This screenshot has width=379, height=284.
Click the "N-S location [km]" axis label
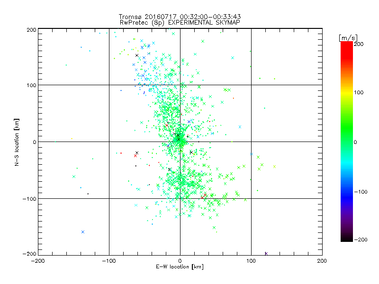tap(17, 142)
